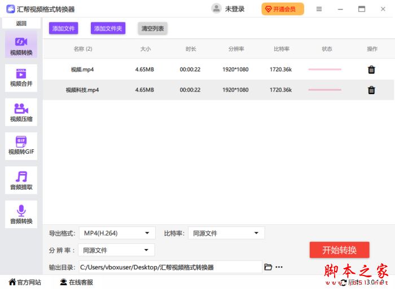
Task: Open the hamburger menu in title bar
Action: [319, 9]
